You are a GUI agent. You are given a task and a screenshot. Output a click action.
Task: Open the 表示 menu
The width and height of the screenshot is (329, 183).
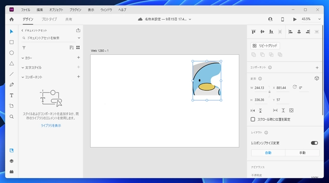tap(91, 10)
